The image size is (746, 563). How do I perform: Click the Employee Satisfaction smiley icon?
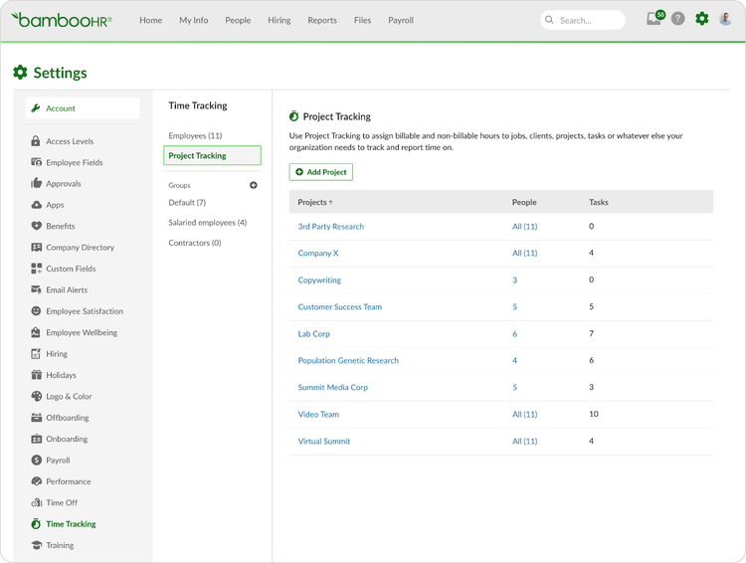tap(36, 310)
